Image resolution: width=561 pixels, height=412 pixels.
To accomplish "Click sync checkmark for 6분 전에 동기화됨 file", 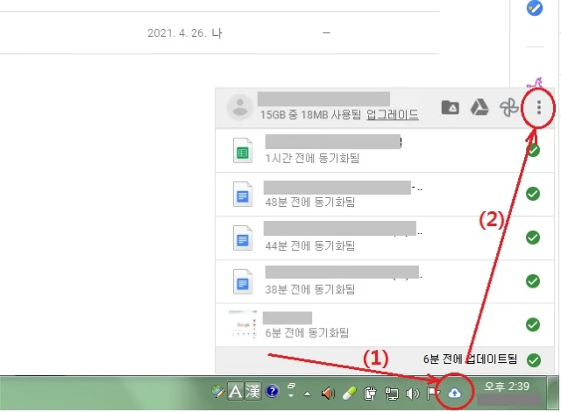I will tap(533, 324).
